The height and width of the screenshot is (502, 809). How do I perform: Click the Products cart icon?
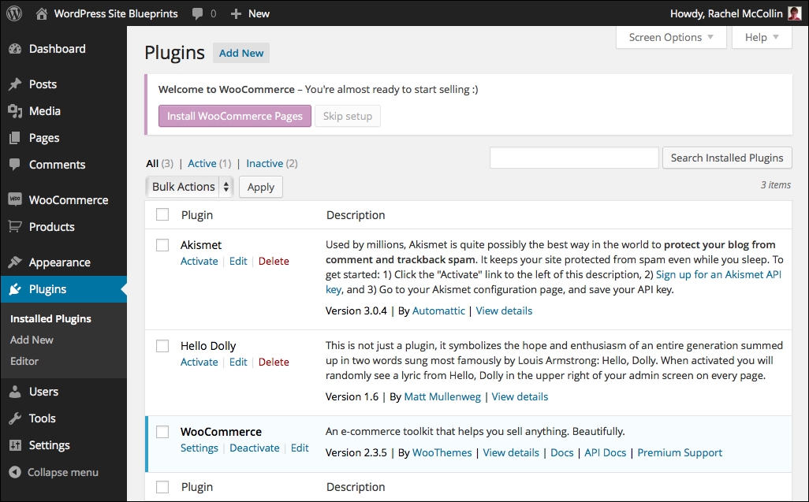tap(15, 226)
